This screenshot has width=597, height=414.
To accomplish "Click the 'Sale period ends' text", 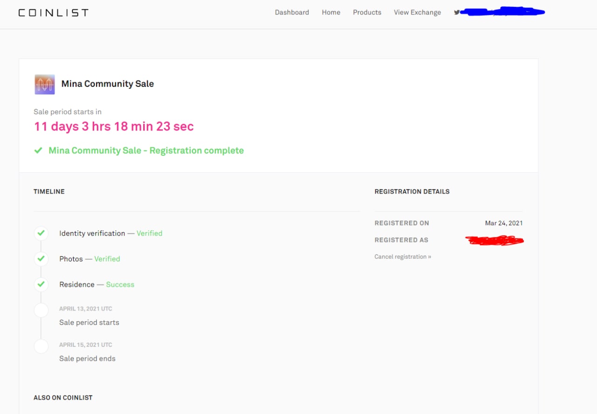I will click(87, 359).
